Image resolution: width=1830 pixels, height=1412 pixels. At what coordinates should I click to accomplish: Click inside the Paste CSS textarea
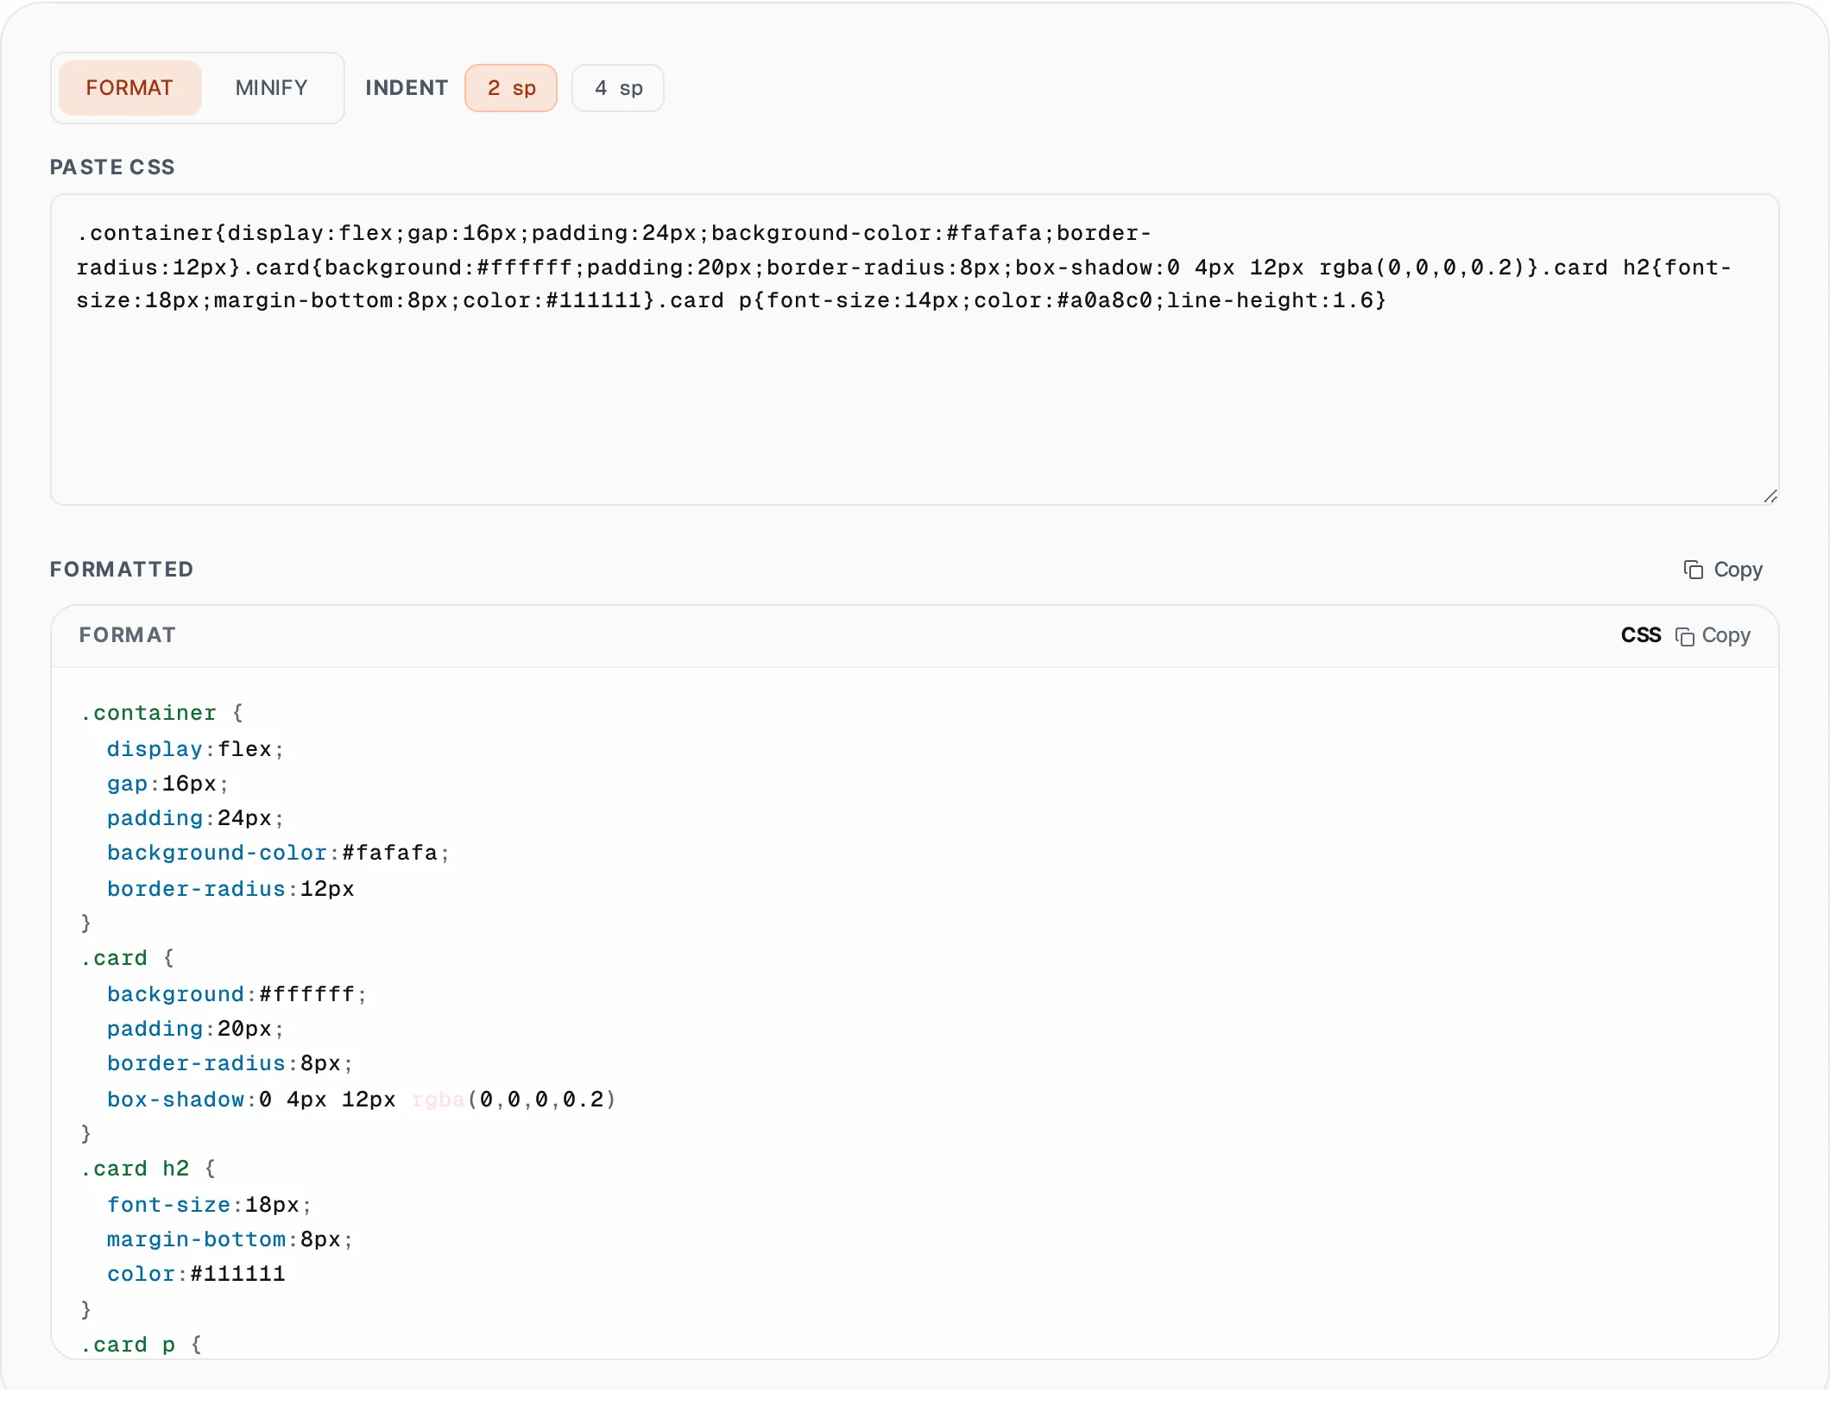coord(915,350)
